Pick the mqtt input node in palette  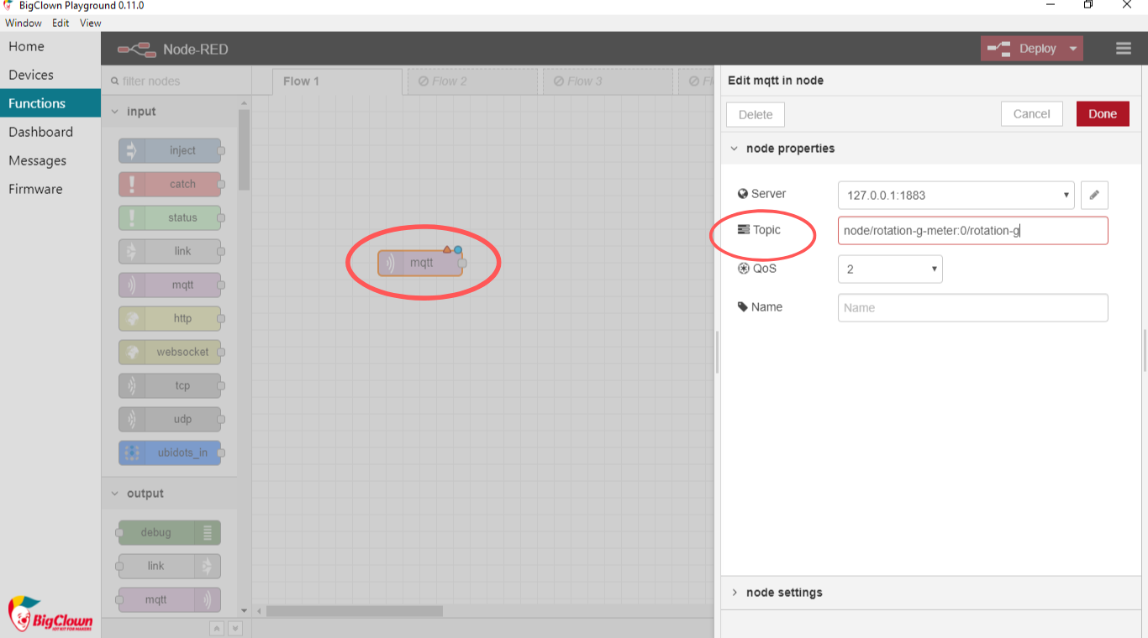pos(170,285)
